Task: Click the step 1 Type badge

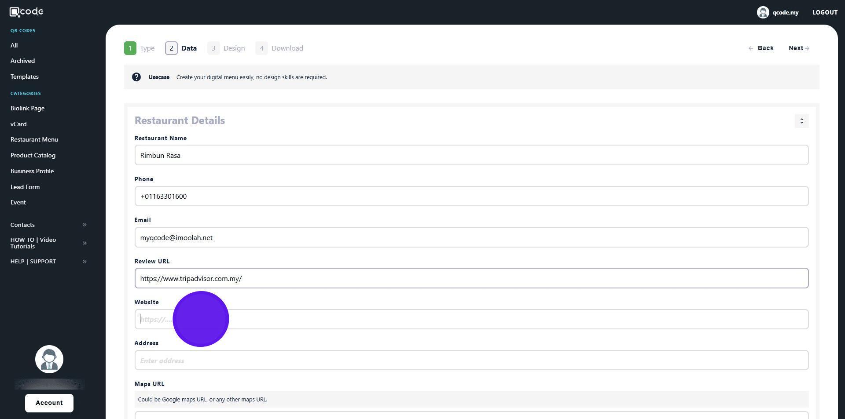Action: point(130,48)
